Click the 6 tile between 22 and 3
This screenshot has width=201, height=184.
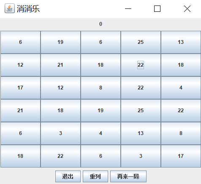pyautogui.click(x=100, y=156)
